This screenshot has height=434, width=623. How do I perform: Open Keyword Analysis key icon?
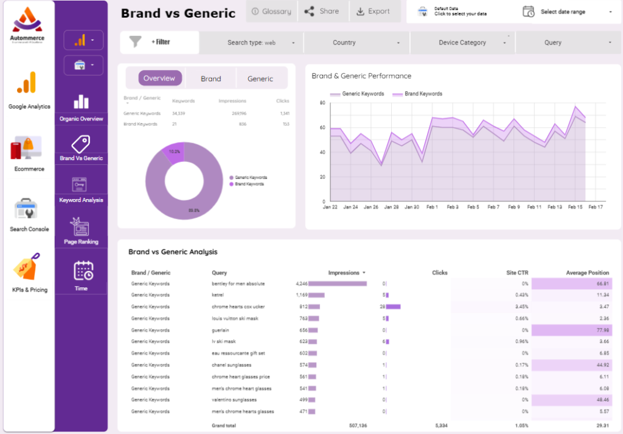80,184
